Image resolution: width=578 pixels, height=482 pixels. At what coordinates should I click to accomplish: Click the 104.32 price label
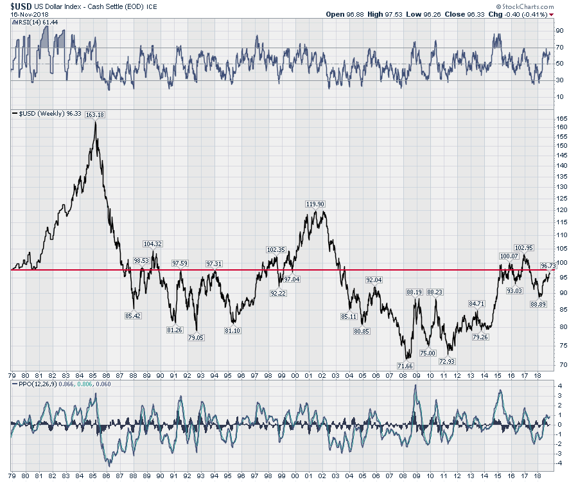[153, 244]
